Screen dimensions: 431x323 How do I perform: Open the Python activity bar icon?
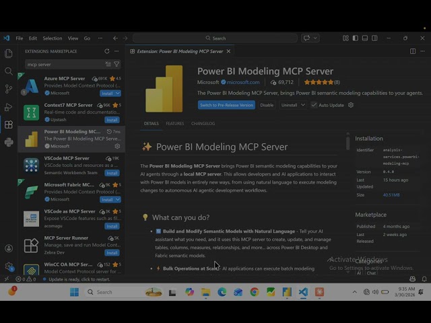pos(9,142)
